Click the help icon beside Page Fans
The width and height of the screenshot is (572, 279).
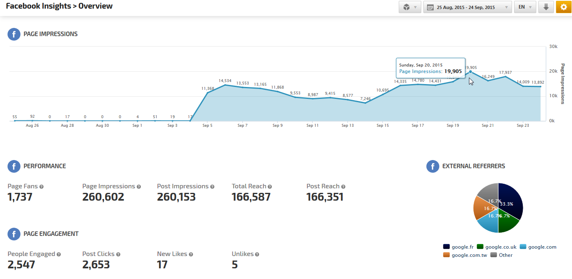[41, 187]
